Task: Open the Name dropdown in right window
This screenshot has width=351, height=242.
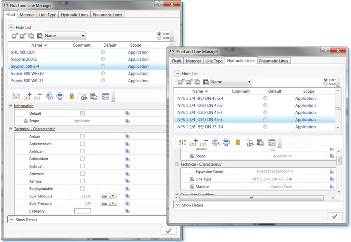Action: [x=231, y=82]
